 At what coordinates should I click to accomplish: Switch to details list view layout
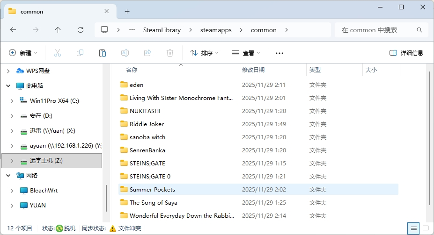[413, 228]
